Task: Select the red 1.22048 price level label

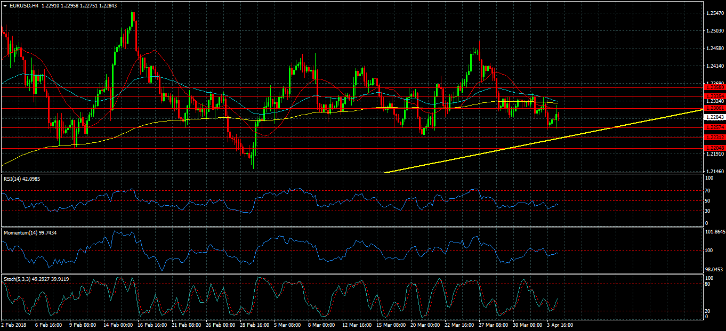Action: point(713,148)
